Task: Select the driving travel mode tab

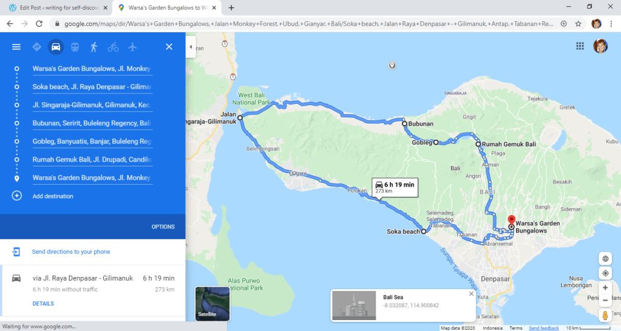Action: [x=56, y=47]
